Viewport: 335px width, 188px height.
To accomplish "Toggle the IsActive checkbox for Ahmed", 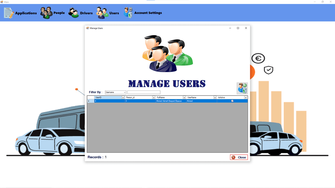I will [232, 101].
